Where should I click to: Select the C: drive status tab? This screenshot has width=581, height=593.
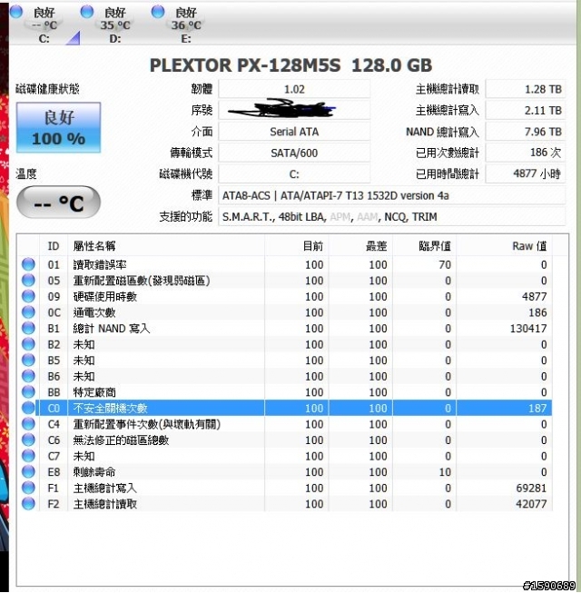tap(44, 25)
